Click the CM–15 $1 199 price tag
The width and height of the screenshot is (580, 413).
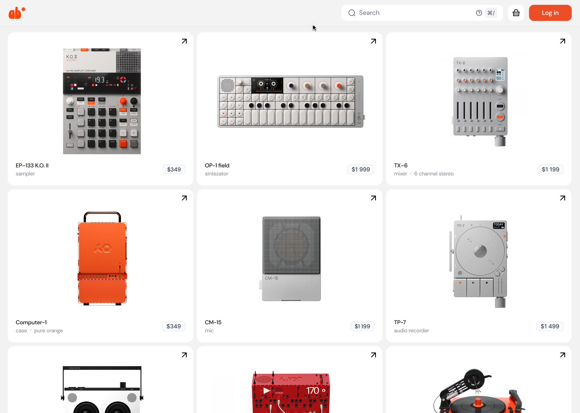coord(362,326)
